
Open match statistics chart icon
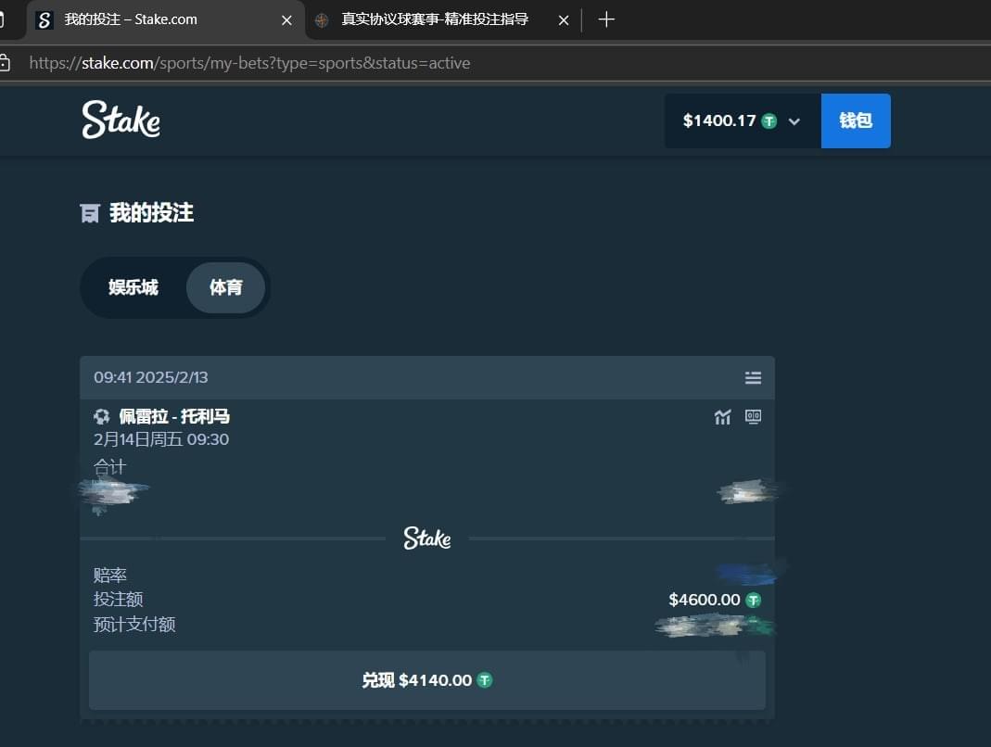click(x=723, y=417)
